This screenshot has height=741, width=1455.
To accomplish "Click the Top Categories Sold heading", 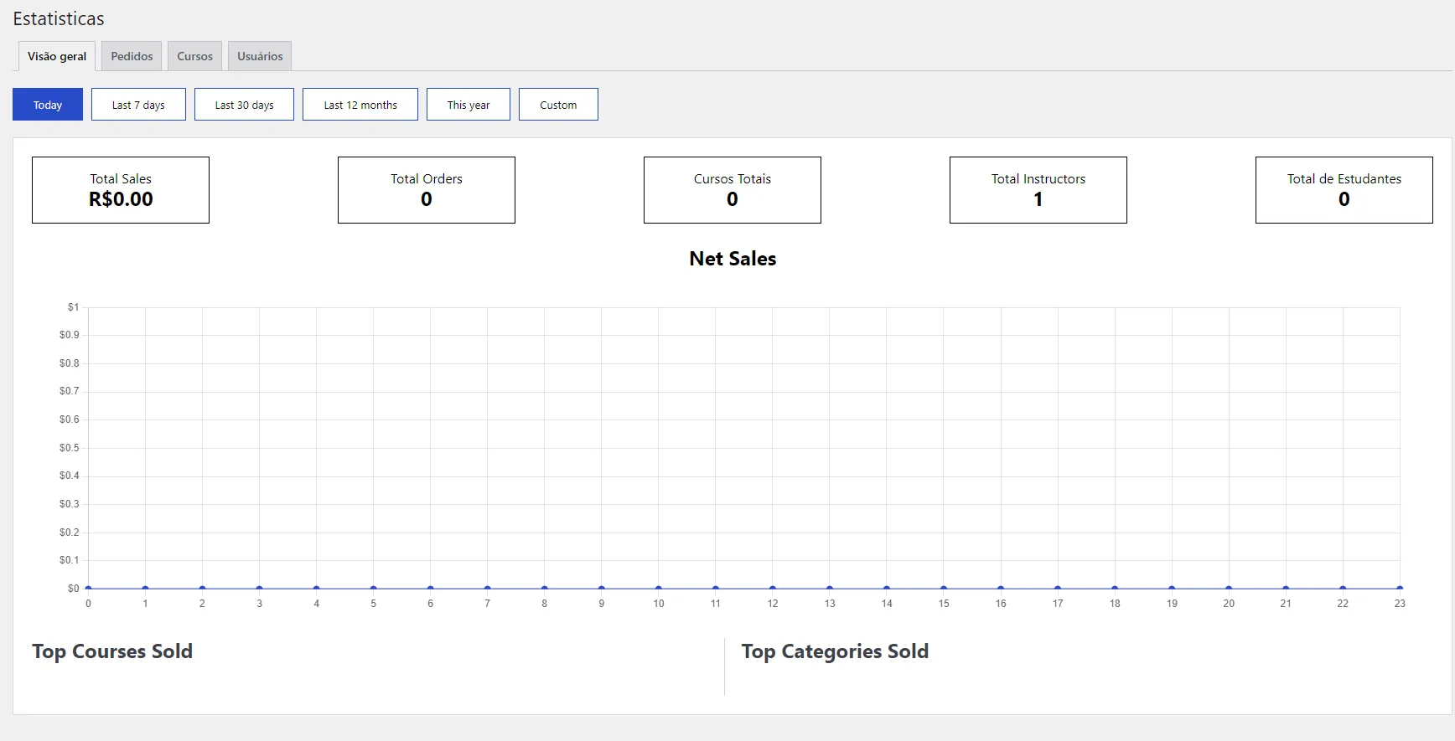I will (835, 651).
